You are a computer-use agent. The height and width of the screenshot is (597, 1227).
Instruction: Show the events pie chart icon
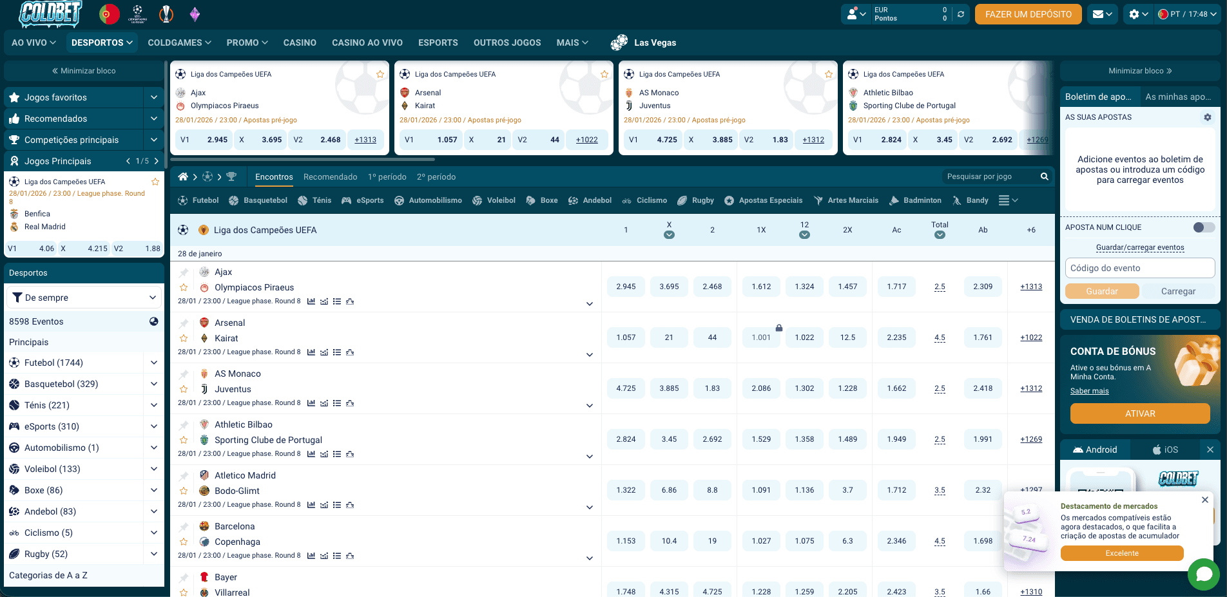(x=154, y=321)
